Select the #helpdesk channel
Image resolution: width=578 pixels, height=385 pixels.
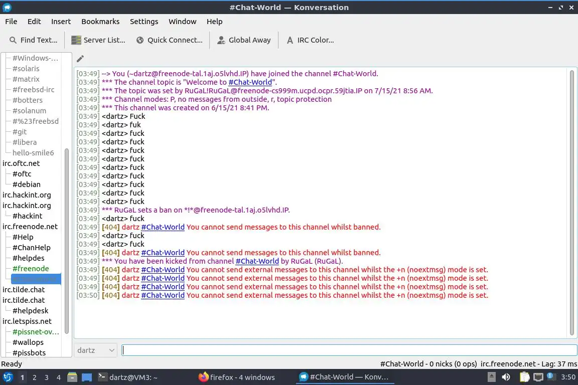(x=30, y=311)
